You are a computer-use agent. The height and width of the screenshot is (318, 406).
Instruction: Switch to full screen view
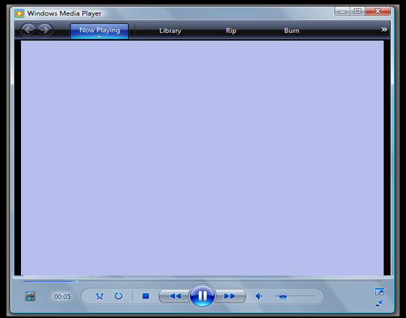(x=380, y=292)
